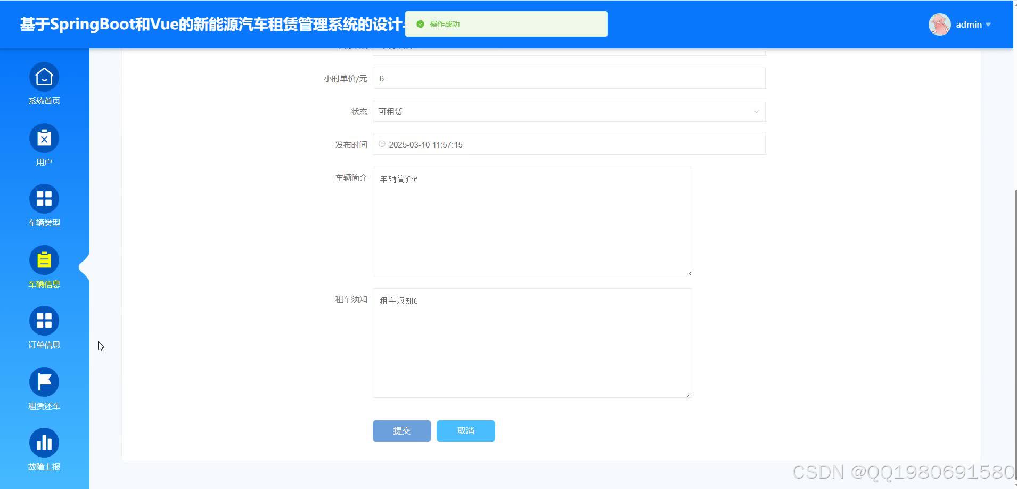
Task: Select the 租赁还车 flag icon
Action: click(x=44, y=381)
